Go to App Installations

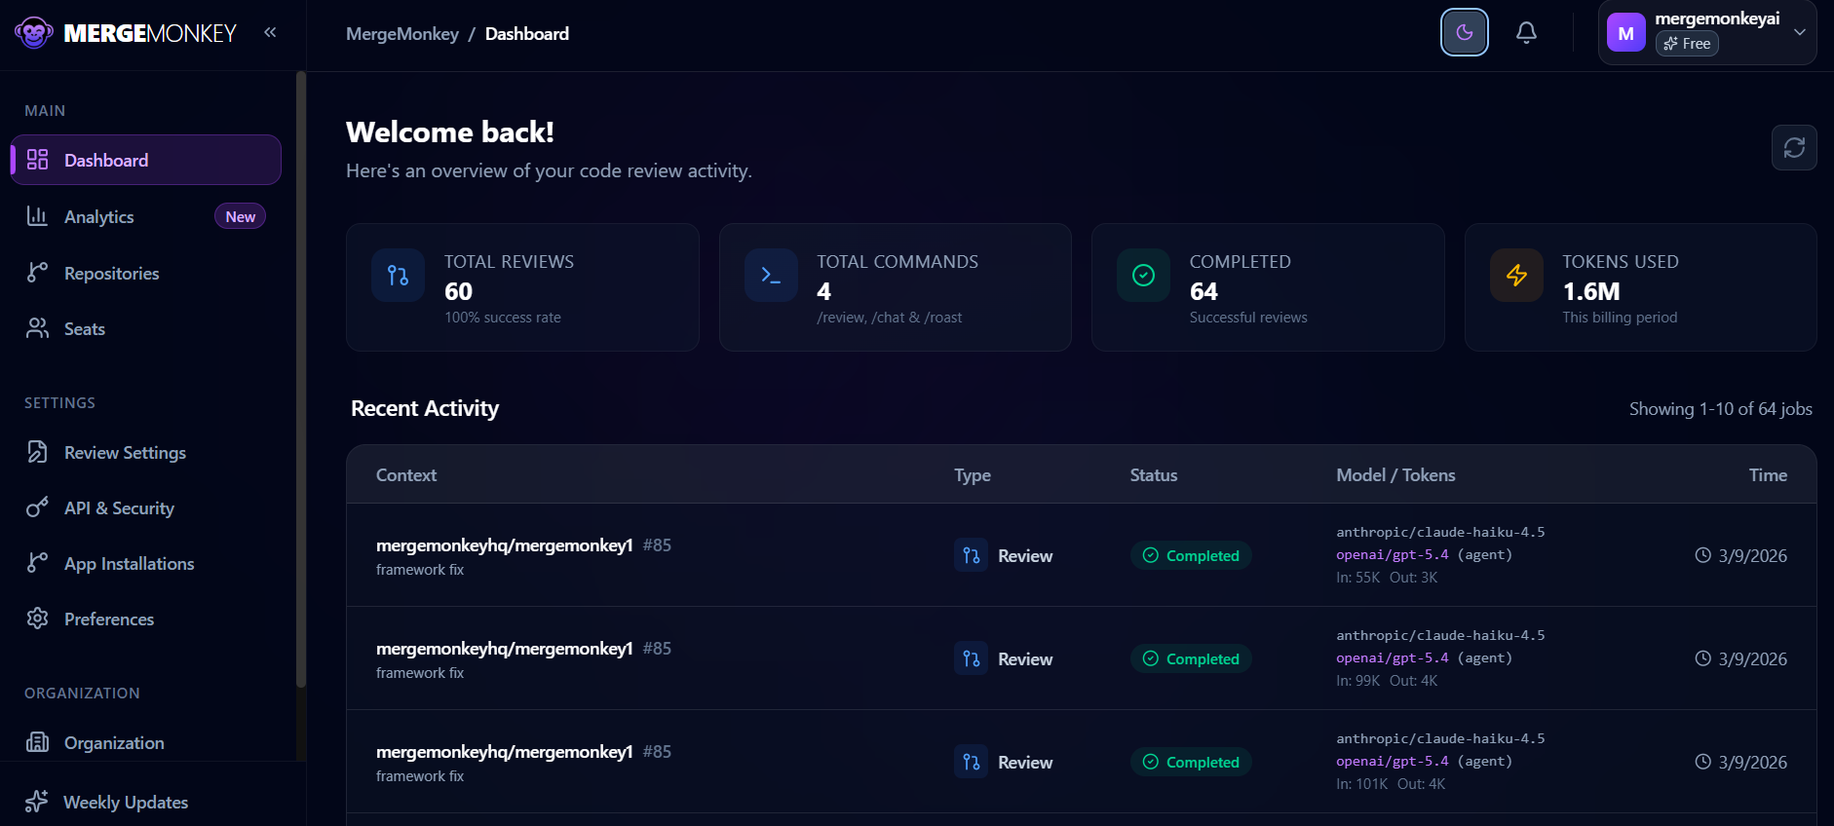(x=146, y=563)
